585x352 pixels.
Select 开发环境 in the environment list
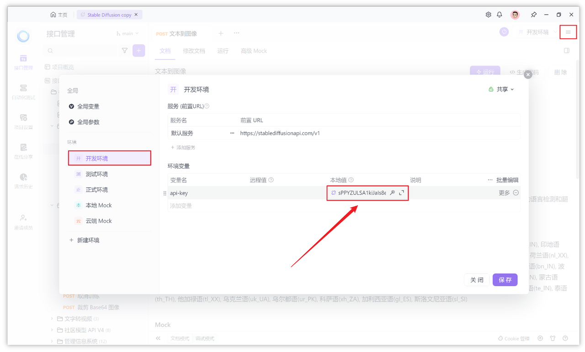(110, 158)
